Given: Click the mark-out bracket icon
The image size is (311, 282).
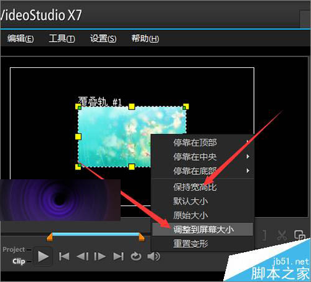Looking at the screenshot, I should 264,235.
